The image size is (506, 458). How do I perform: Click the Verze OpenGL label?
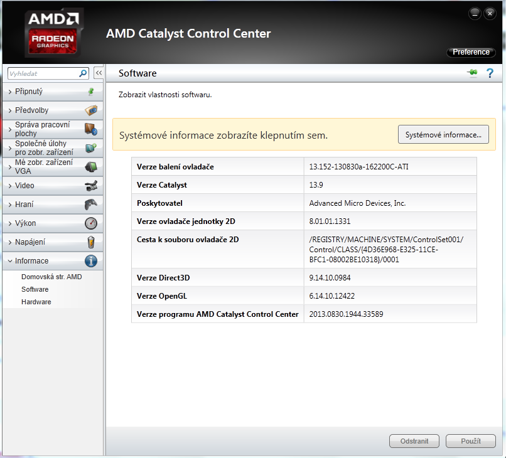[x=162, y=296]
